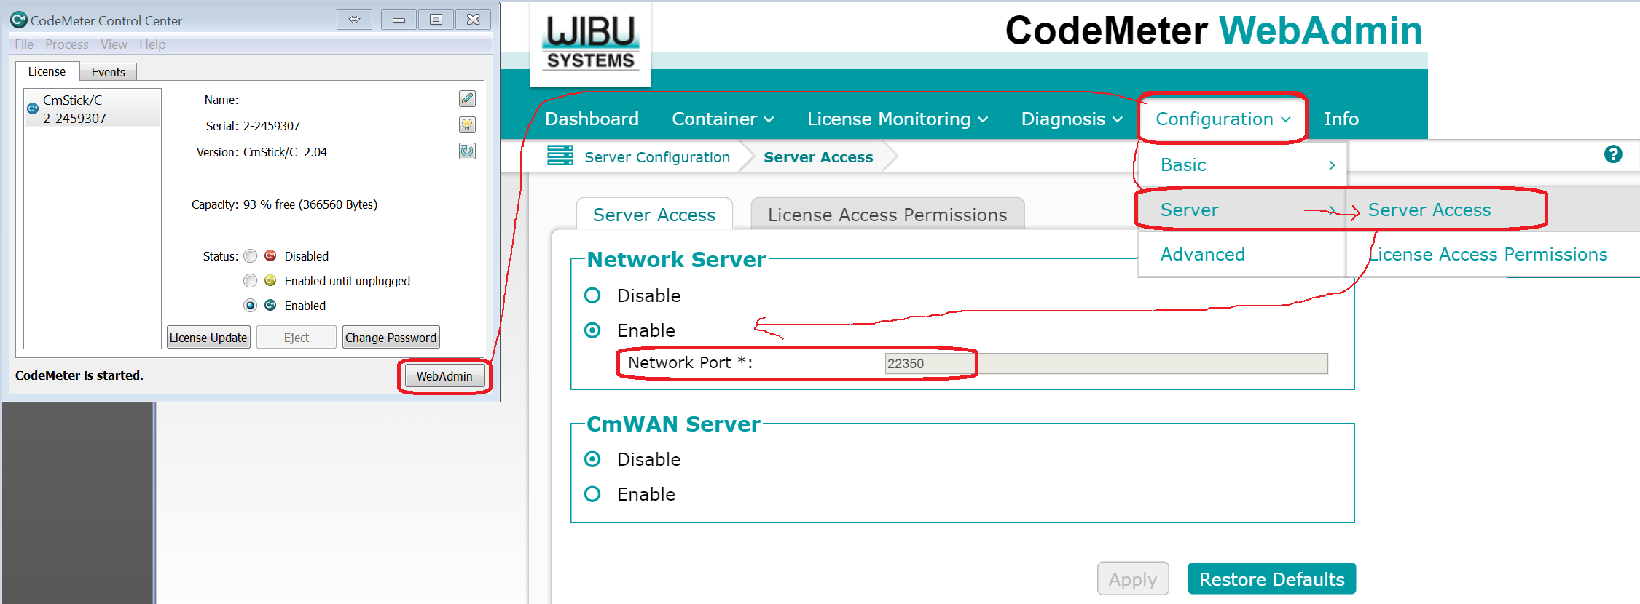Viewport: 1640px width, 604px height.
Task: Click the WIBU Systems logo
Action: coord(591,43)
